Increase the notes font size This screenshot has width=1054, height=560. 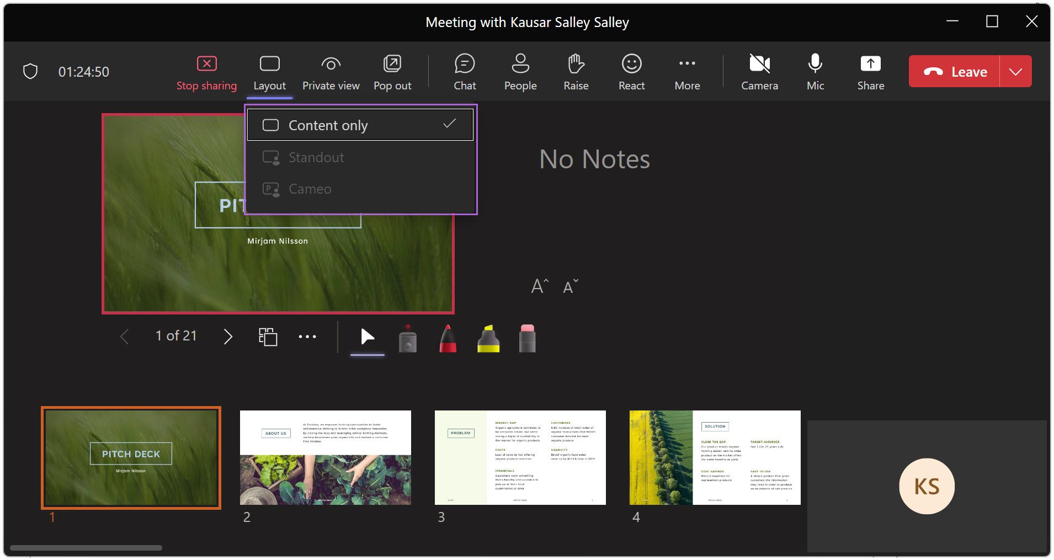[539, 285]
